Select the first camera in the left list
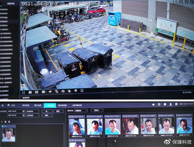This screenshot has width=194, height=147. coord(4,9)
